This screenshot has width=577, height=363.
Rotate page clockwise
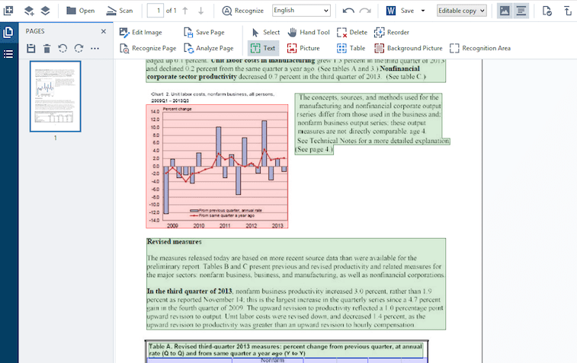tap(79, 48)
